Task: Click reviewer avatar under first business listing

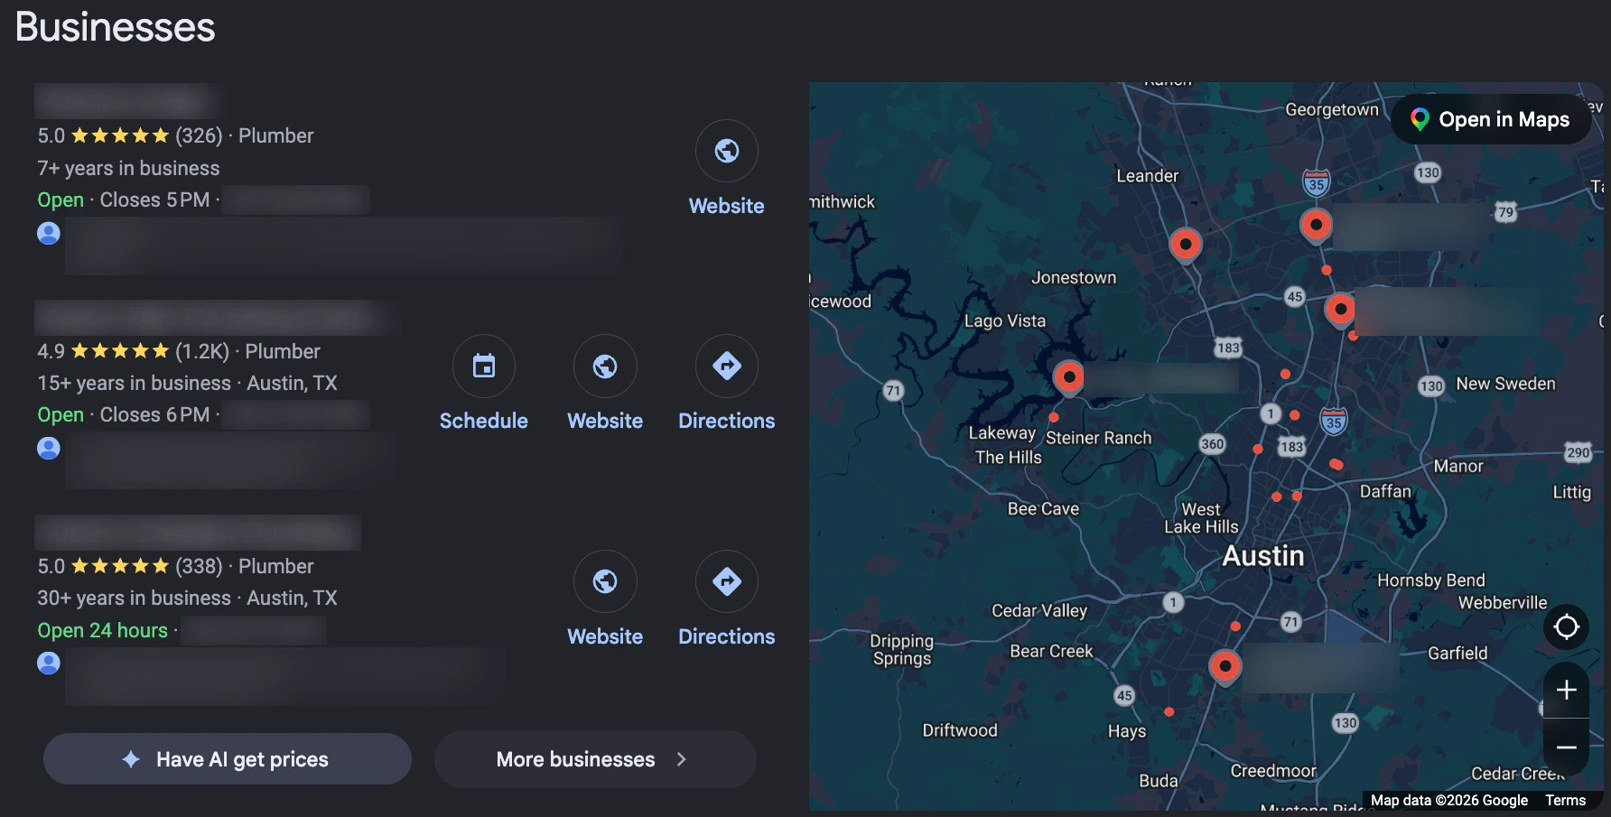Action: point(49,234)
